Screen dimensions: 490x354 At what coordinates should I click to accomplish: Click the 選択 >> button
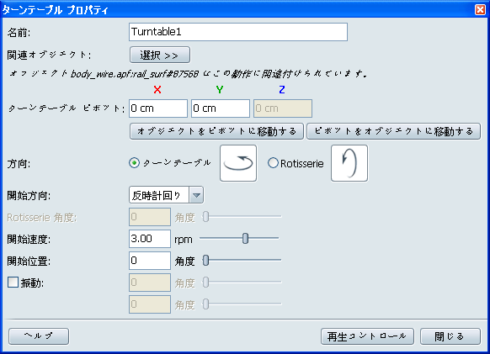pos(160,55)
